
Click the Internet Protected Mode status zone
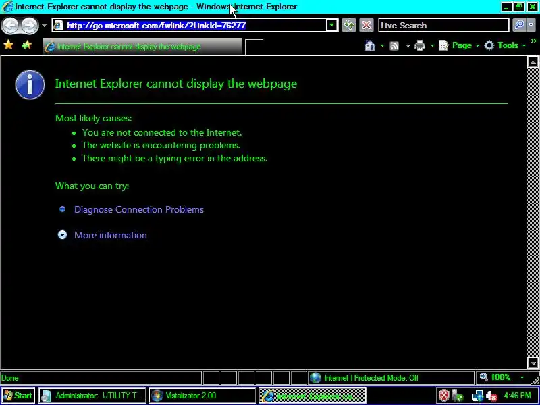click(x=391, y=378)
